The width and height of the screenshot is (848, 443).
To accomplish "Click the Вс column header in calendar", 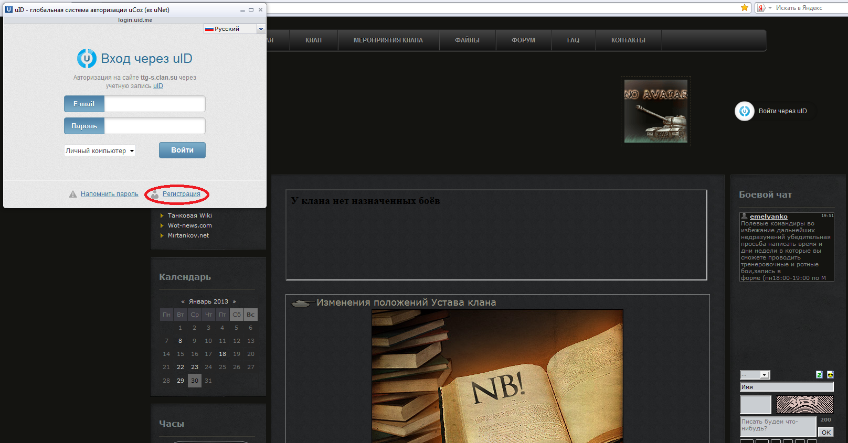I will point(251,315).
